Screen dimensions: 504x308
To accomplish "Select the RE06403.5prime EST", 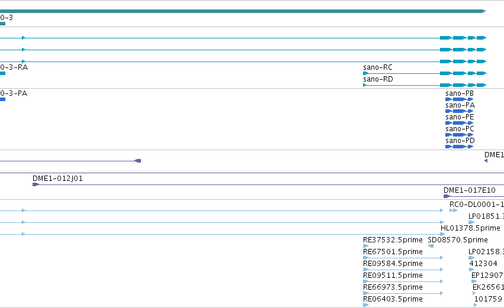I will coord(366,305).
